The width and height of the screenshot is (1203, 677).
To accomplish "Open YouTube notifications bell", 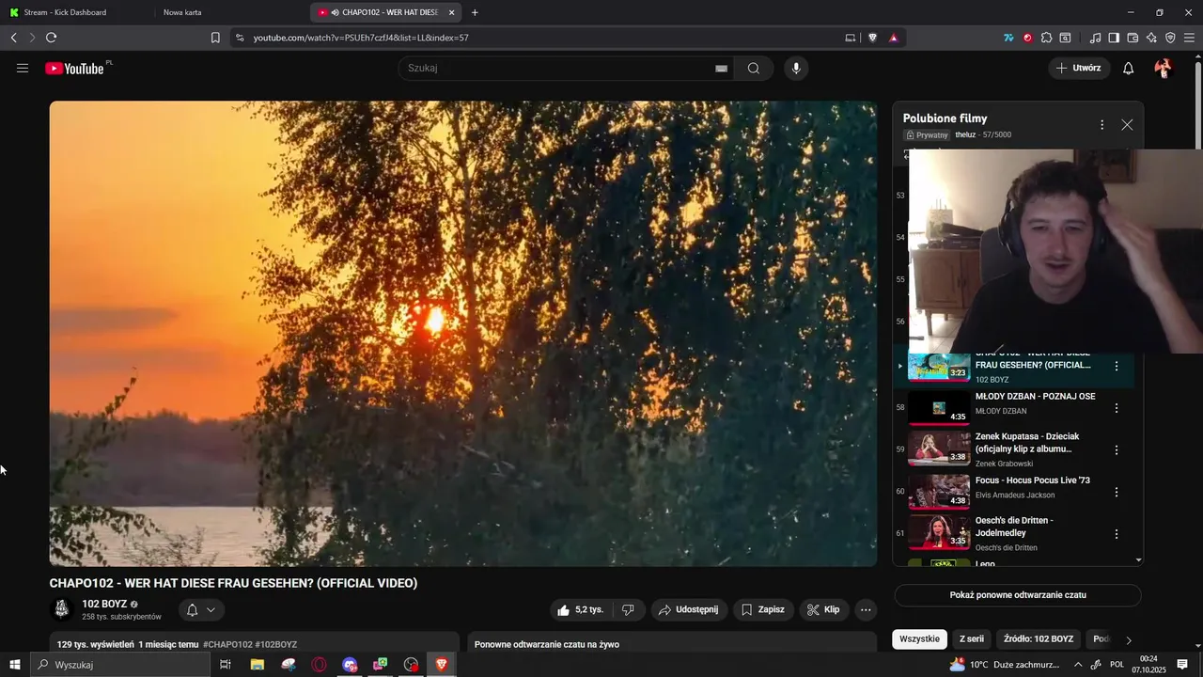I will [1129, 68].
